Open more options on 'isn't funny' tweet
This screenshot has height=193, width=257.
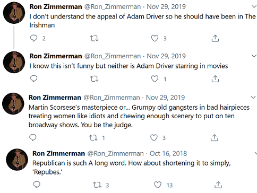[254, 56]
